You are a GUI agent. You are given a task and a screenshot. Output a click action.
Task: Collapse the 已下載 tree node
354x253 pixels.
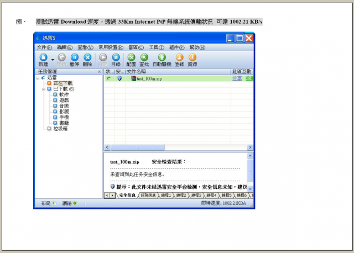coord(44,89)
